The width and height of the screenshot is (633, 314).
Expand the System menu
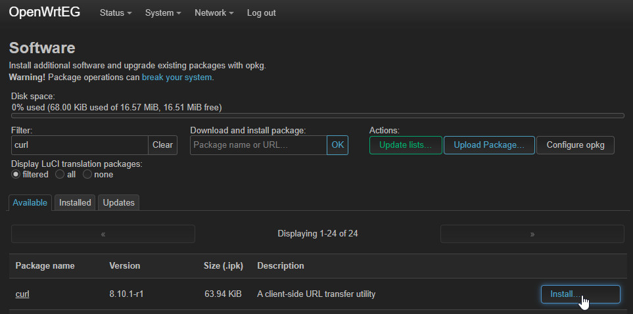(163, 13)
